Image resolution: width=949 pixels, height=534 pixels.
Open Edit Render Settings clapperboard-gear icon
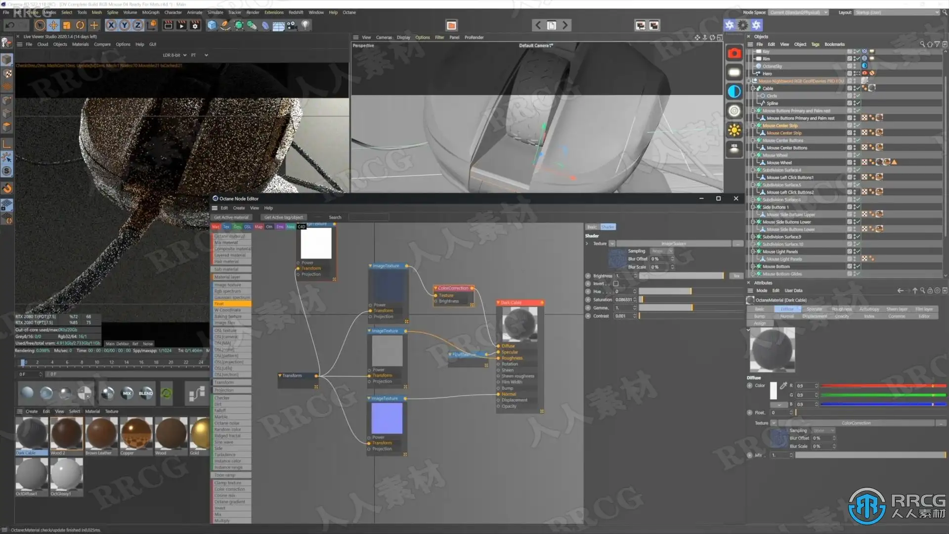pos(195,25)
